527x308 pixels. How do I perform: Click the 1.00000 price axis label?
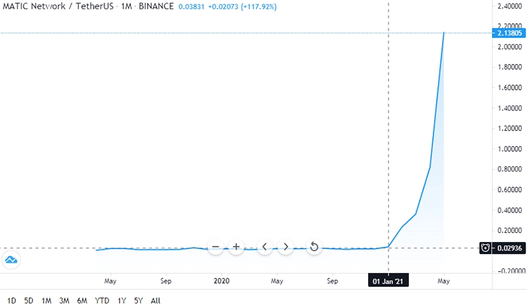[x=510, y=149]
